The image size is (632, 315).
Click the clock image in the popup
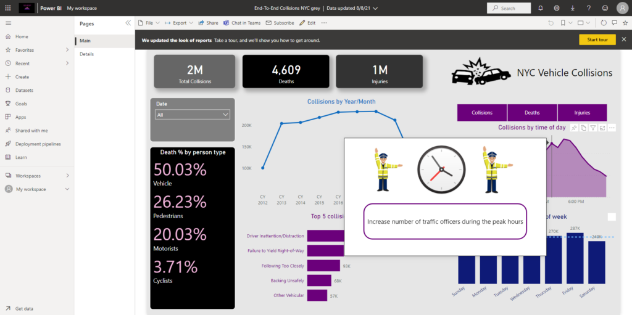441,170
